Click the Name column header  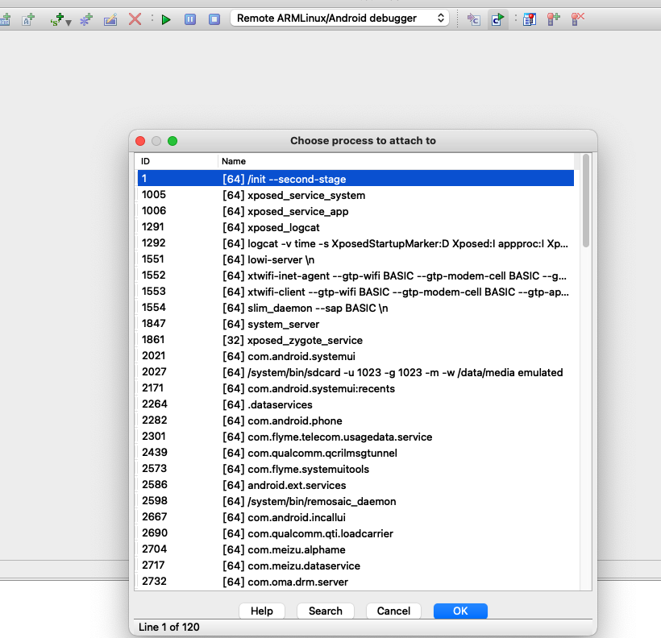[234, 161]
